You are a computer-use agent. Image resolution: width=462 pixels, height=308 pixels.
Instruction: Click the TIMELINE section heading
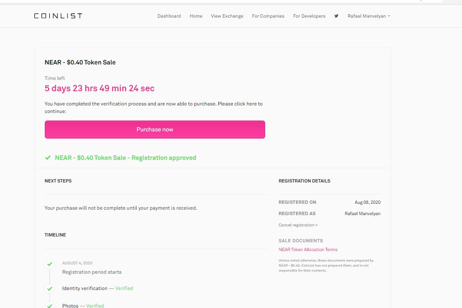(55, 235)
